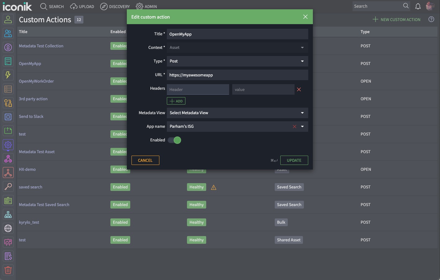The height and width of the screenshot is (280, 440).
Task: Click the iconik logo
Action: tap(18, 6)
